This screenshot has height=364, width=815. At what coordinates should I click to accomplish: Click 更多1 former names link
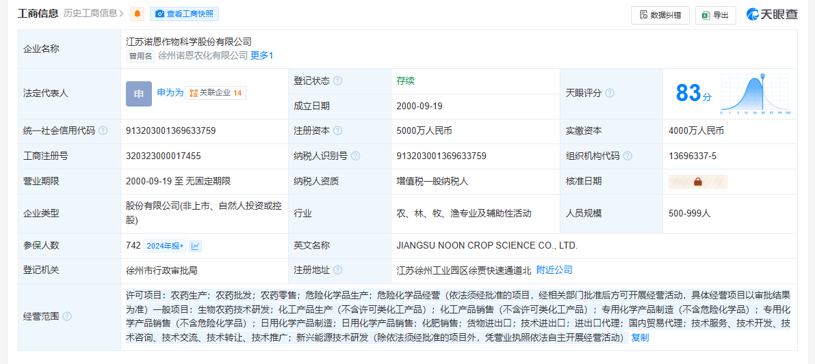point(262,55)
